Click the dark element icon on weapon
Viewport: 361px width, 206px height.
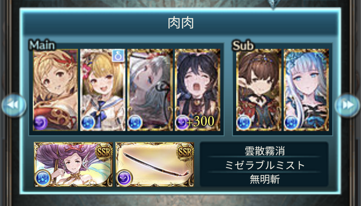124,178
